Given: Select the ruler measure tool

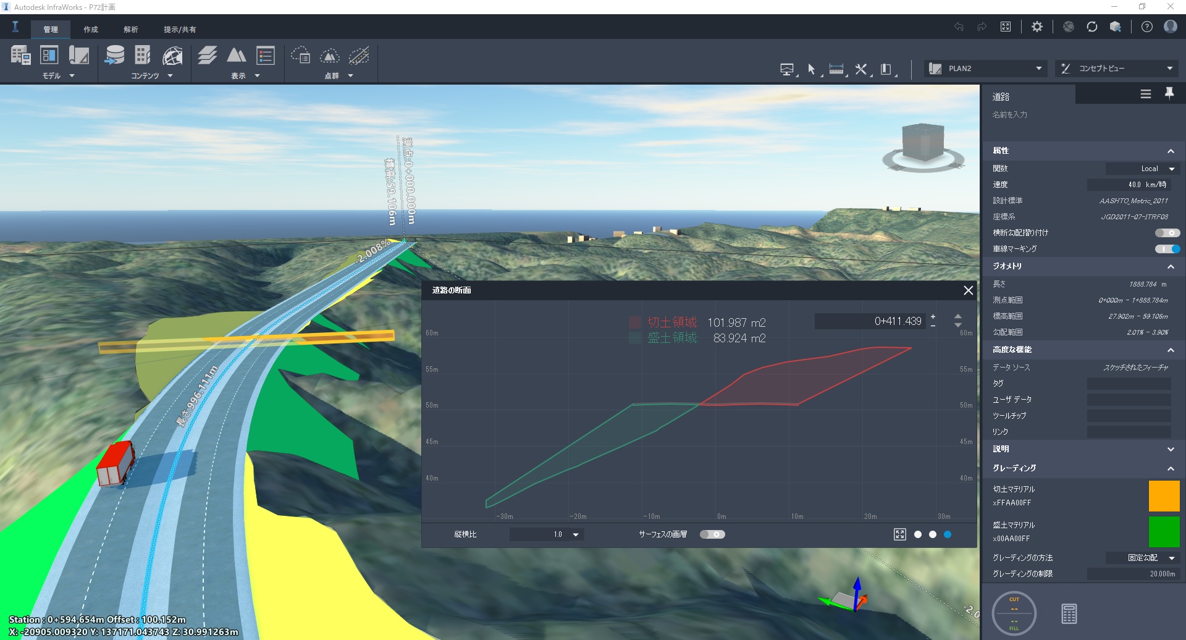Looking at the screenshot, I should coord(836,69).
